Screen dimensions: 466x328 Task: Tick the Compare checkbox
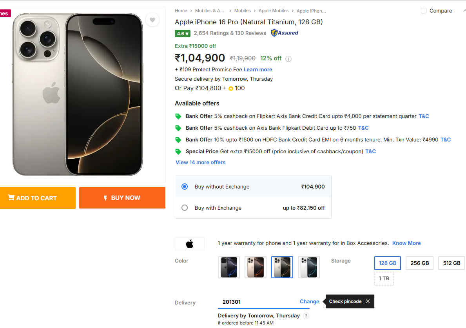click(424, 11)
